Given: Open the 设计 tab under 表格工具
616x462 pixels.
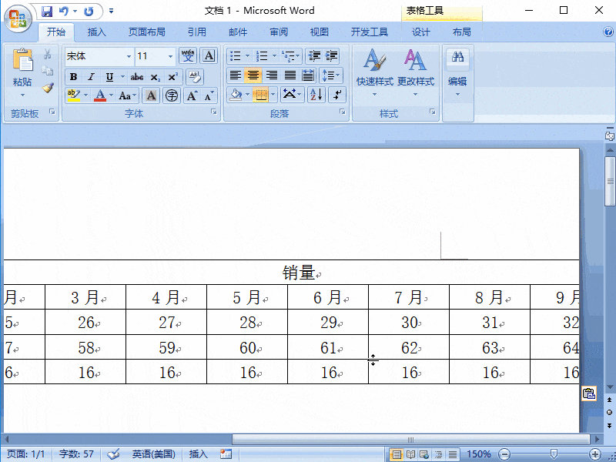Looking at the screenshot, I should [x=420, y=32].
